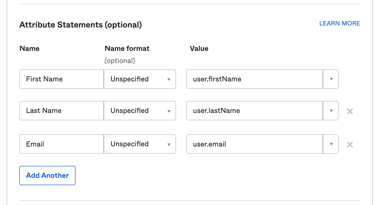
Task: Focus the First Name name field
Action: click(62, 79)
